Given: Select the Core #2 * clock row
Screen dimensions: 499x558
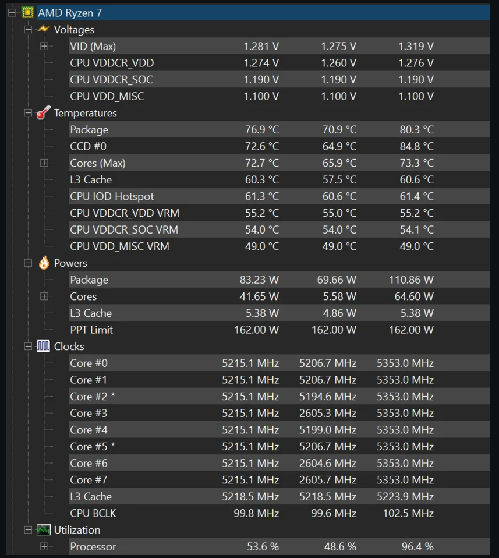Looking at the screenshot, I should click(279, 397).
